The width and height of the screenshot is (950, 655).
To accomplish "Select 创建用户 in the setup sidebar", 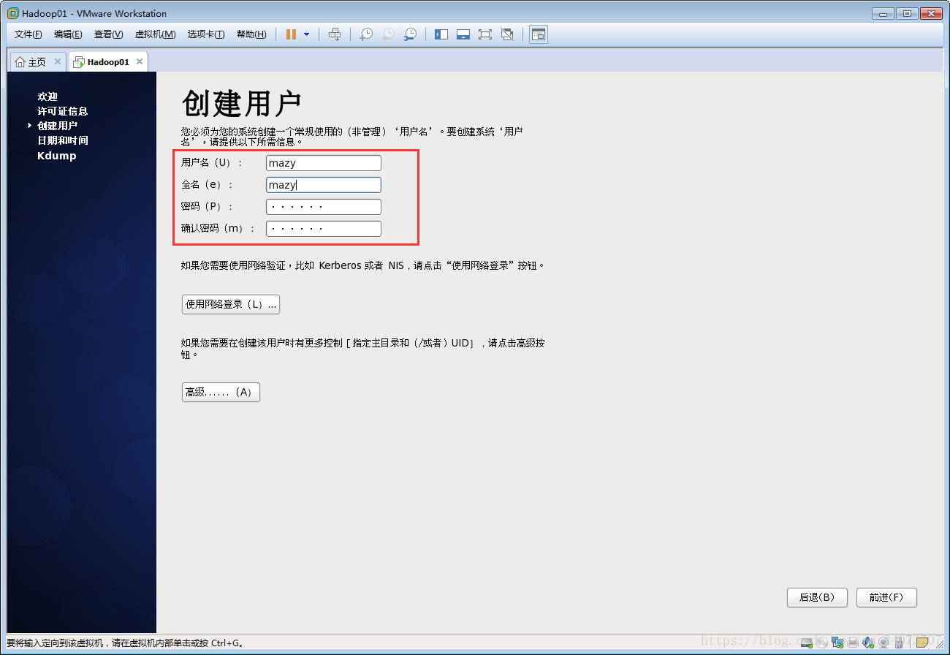I will coord(58,126).
